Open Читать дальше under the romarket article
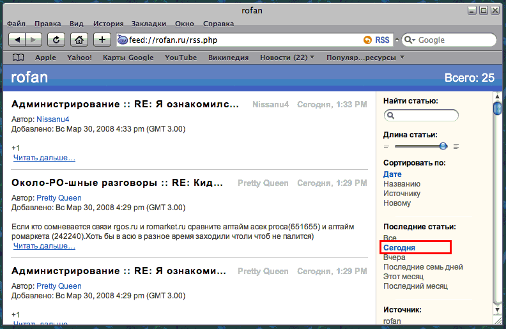The image size is (506, 329). 44,246
